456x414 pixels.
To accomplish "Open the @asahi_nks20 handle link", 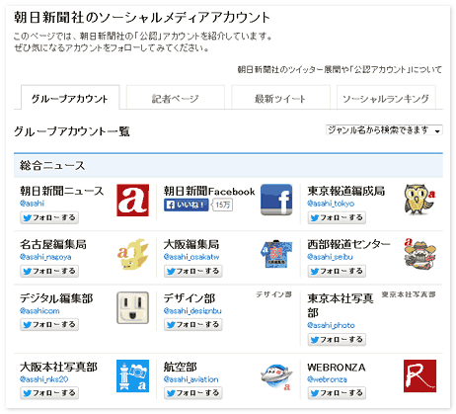I will (43, 379).
